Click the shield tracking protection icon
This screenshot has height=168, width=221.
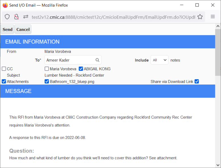coord(7,17)
